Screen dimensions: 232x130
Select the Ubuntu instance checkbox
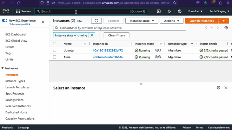click(x=55, y=50)
